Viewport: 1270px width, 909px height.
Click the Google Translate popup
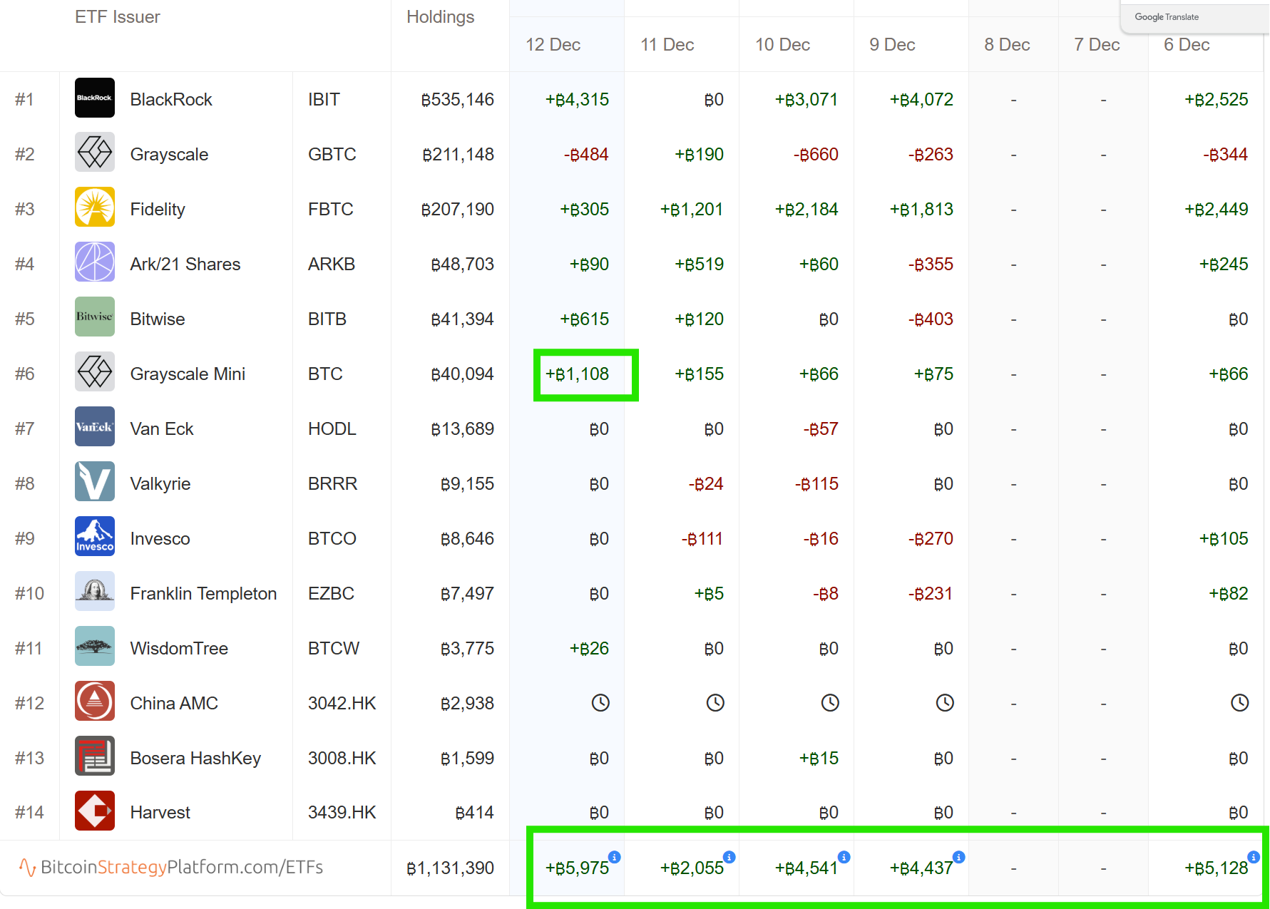pyautogui.click(x=1195, y=17)
